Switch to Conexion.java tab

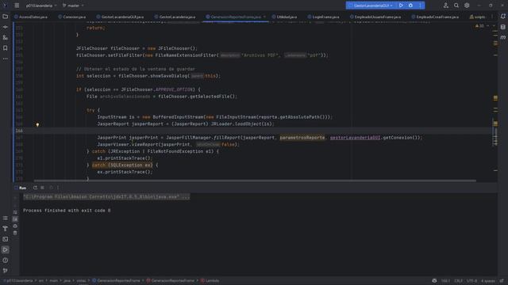click(x=72, y=17)
